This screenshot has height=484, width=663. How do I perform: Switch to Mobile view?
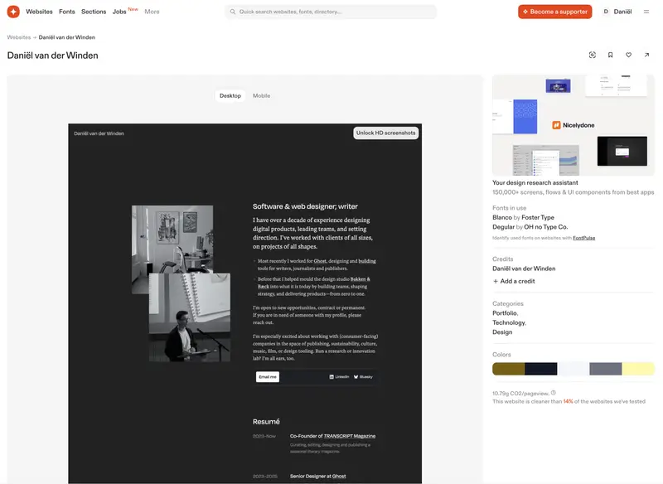point(263,95)
